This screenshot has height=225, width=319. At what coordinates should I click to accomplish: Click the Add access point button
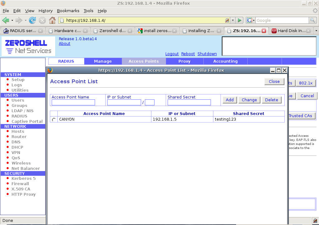click(230, 100)
